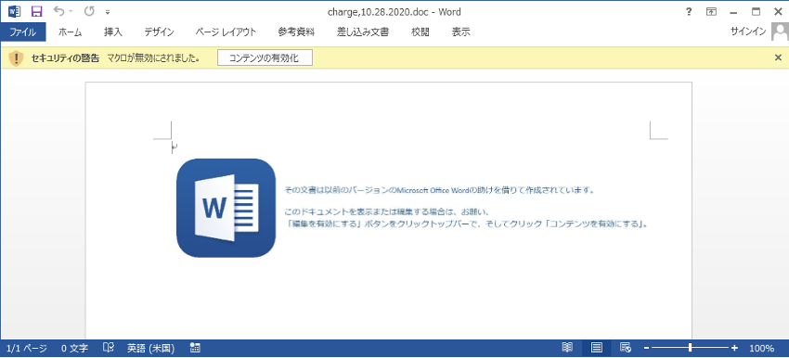Viewport: 789px width, 358px height.
Task: Open Ribbon Display Options
Action: point(711,11)
